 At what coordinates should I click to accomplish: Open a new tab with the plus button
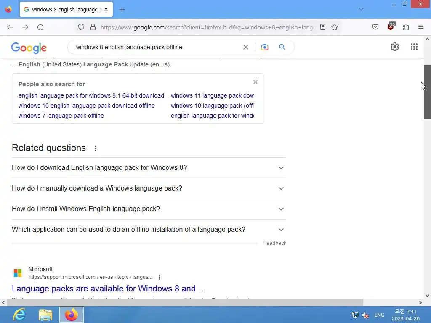point(122,10)
